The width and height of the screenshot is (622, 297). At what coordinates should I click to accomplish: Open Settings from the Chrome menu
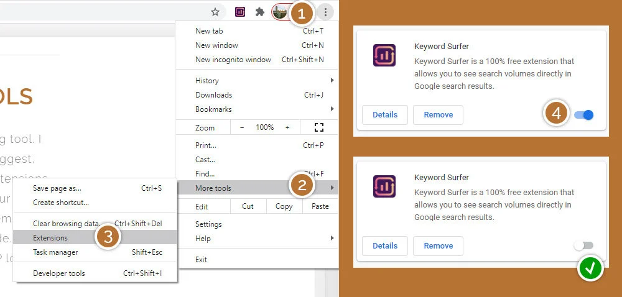point(257,224)
